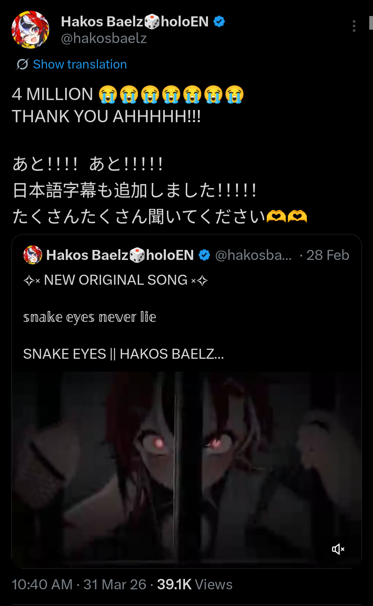The width and height of the screenshot is (373, 606).
Task: Open the @hakosbaelz handle under the name
Action: [104, 38]
